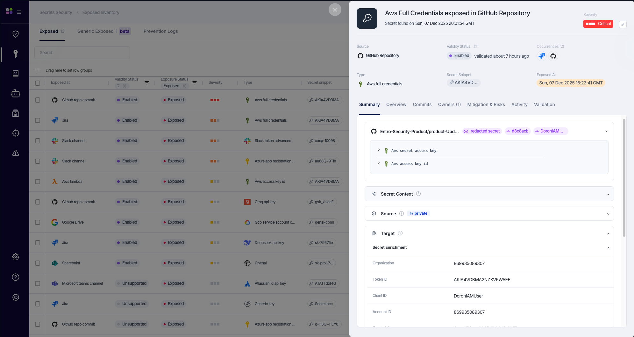Click the Jira occurrence icon
Screen dimensions: 634x337
542,56
